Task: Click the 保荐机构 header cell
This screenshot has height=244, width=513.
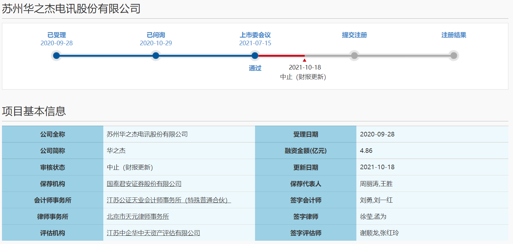Action: [53, 184]
